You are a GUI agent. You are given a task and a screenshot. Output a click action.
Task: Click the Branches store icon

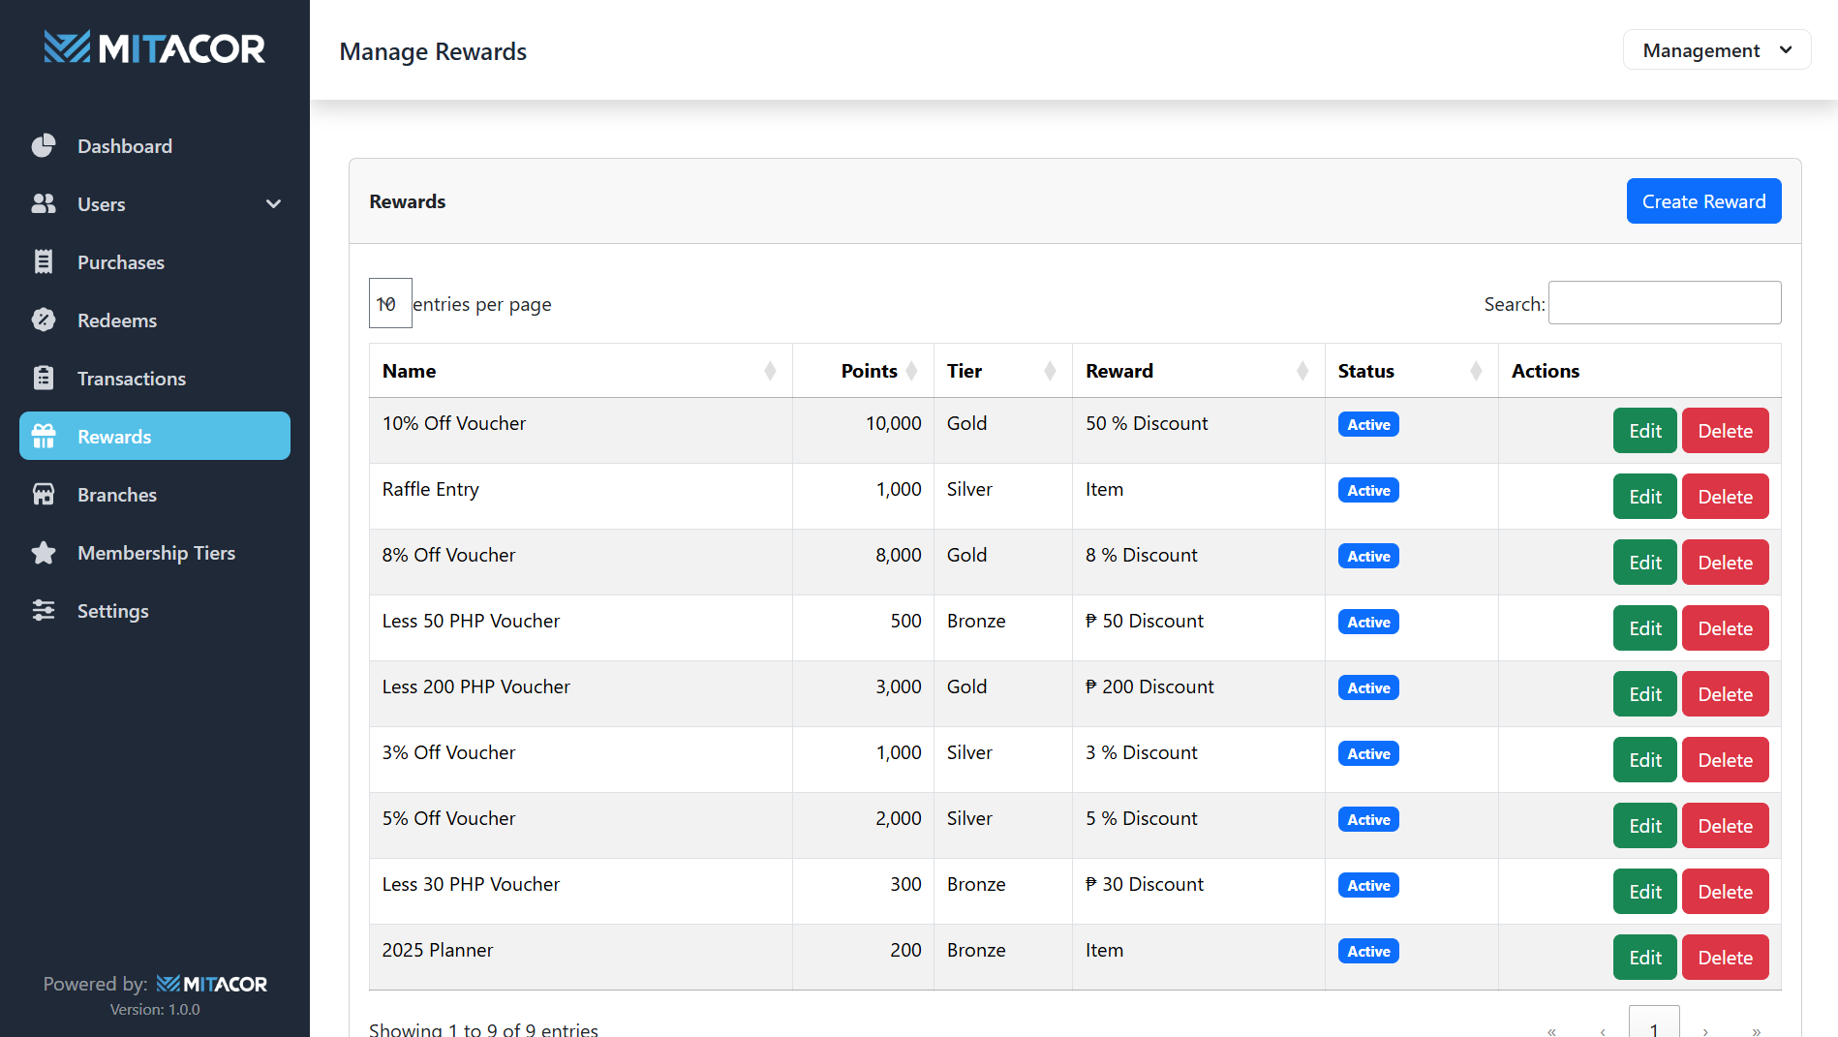pyautogui.click(x=44, y=494)
